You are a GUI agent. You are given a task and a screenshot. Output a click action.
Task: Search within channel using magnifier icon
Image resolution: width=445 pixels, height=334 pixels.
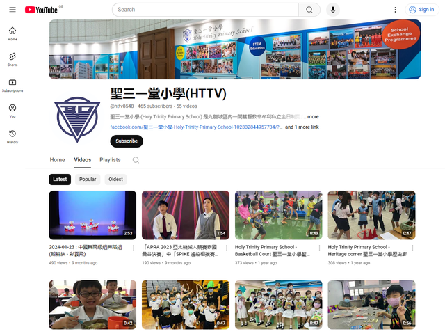coord(136,160)
